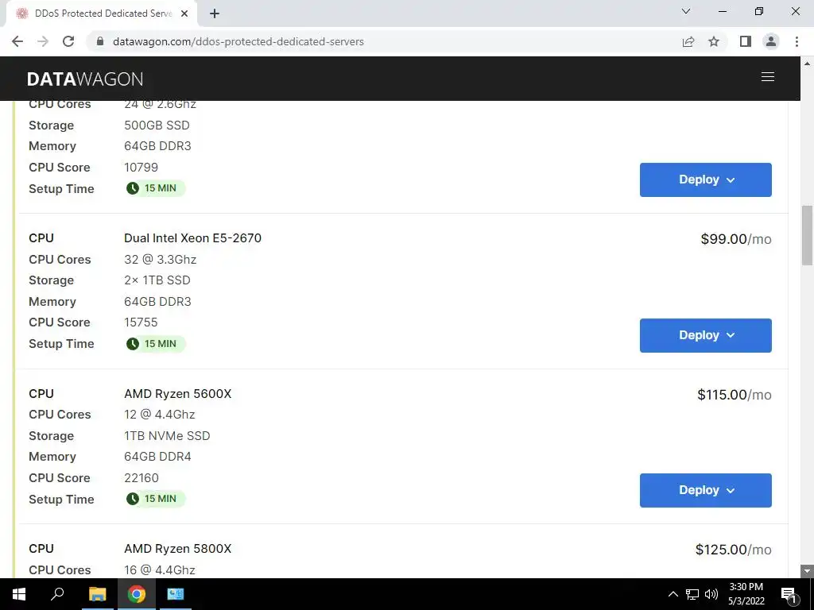Open Chrome three-dot menu
The width and height of the screenshot is (814, 610).
point(797,41)
